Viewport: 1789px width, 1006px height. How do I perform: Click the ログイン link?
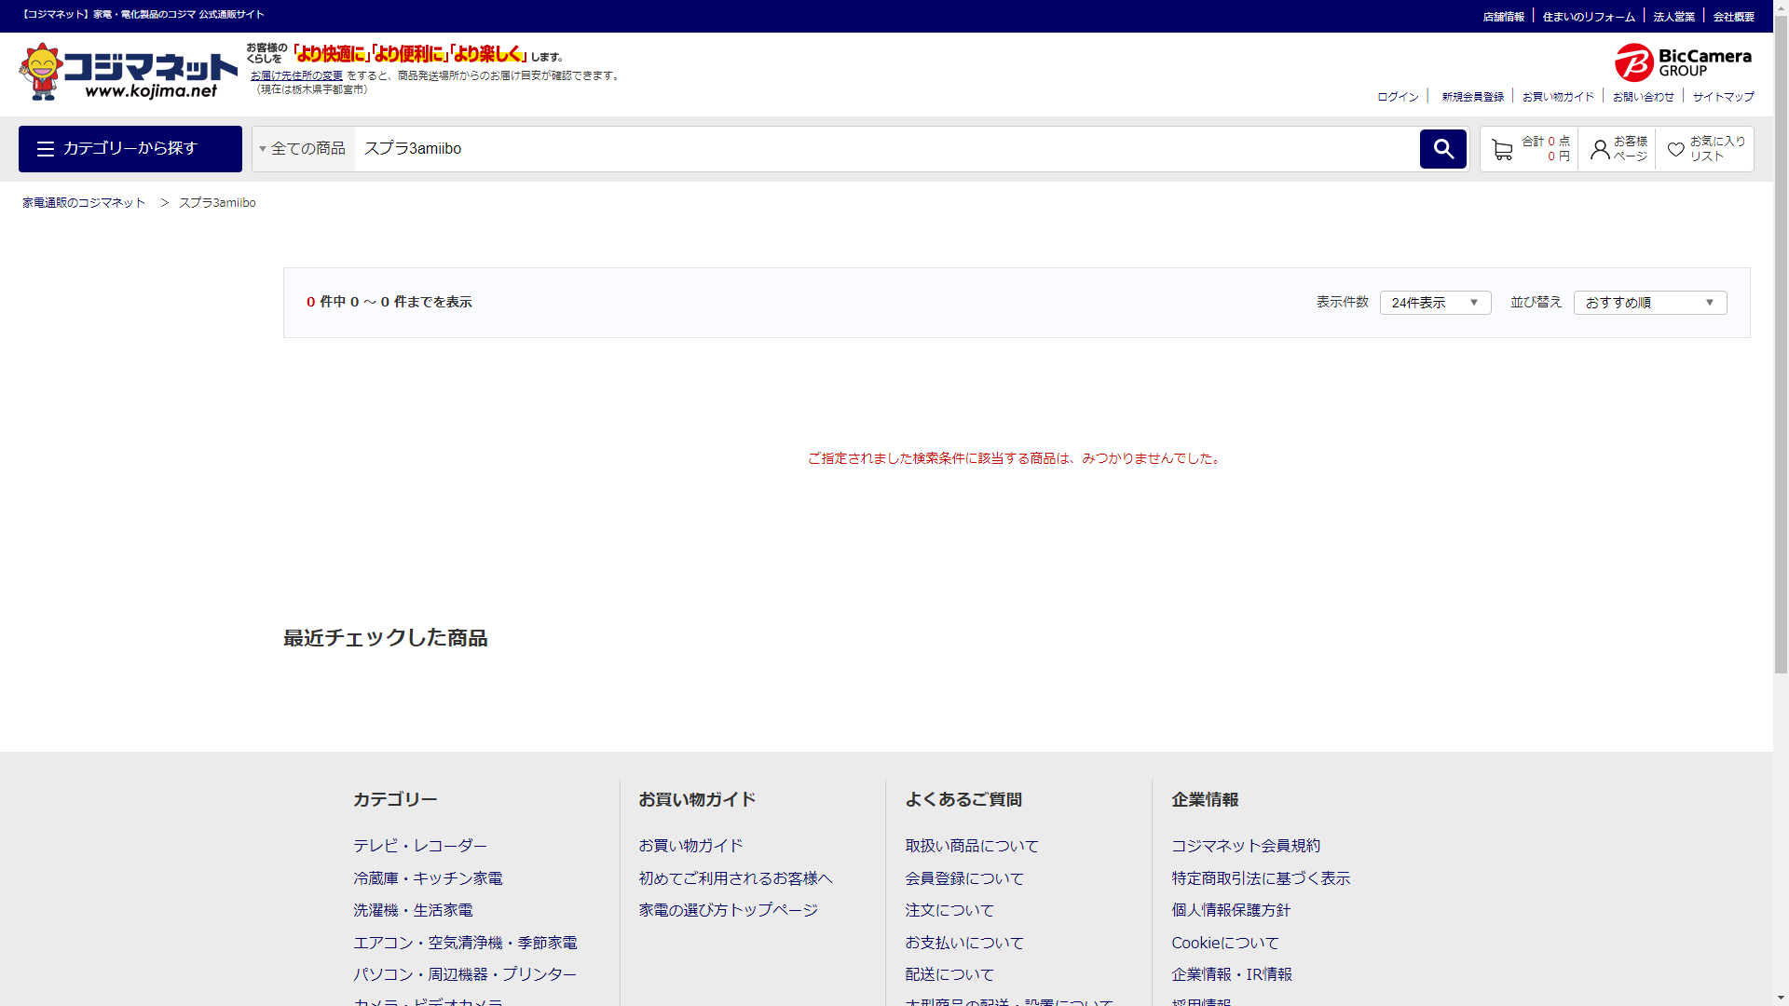coord(1398,97)
